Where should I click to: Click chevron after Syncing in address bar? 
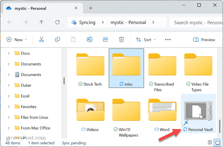[103, 22]
